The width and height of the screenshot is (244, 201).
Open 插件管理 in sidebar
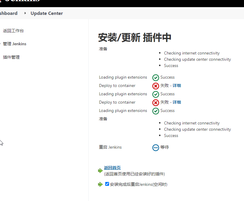11,57
